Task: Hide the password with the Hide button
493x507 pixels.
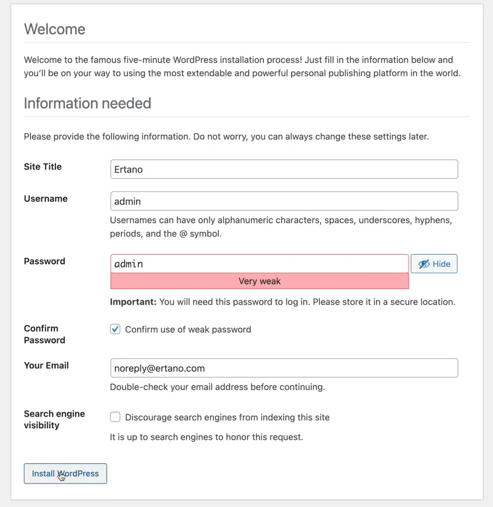Action: point(434,264)
